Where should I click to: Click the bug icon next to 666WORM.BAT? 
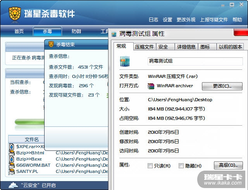pyautogui.click(x=12, y=165)
